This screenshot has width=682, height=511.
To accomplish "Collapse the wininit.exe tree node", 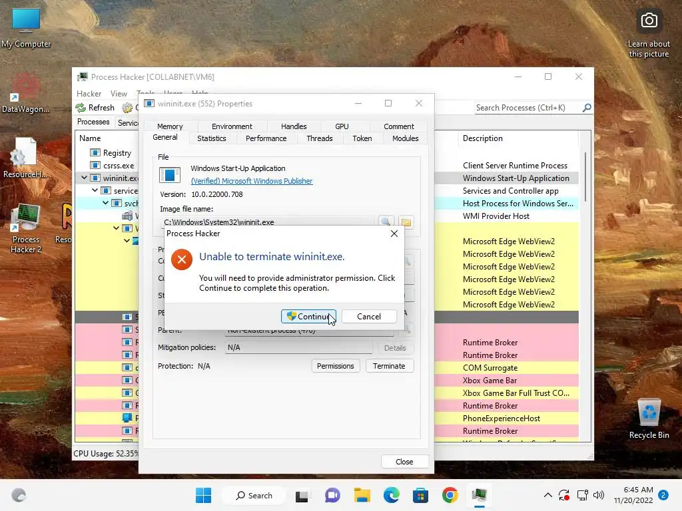I will tap(84, 178).
